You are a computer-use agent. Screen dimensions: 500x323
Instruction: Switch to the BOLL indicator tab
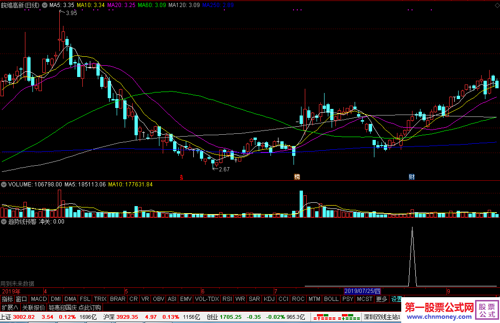pos(331,299)
